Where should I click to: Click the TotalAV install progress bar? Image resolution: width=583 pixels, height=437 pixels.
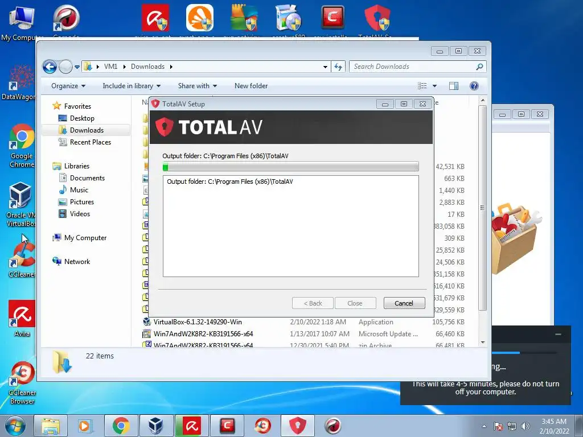click(x=291, y=167)
